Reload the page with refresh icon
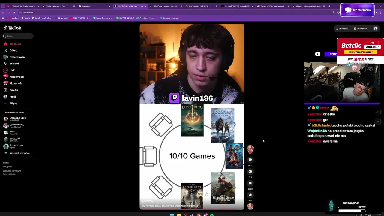 click(14, 13)
